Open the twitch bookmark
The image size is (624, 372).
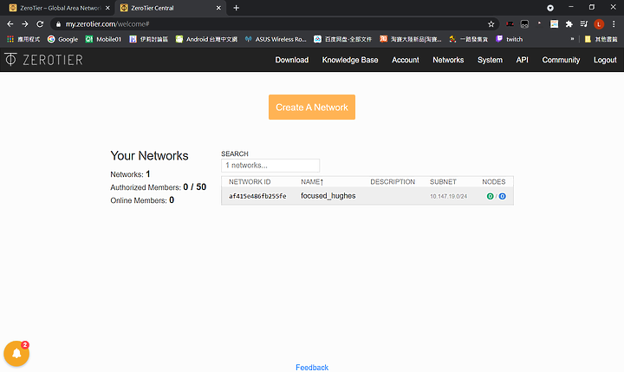(509, 39)
